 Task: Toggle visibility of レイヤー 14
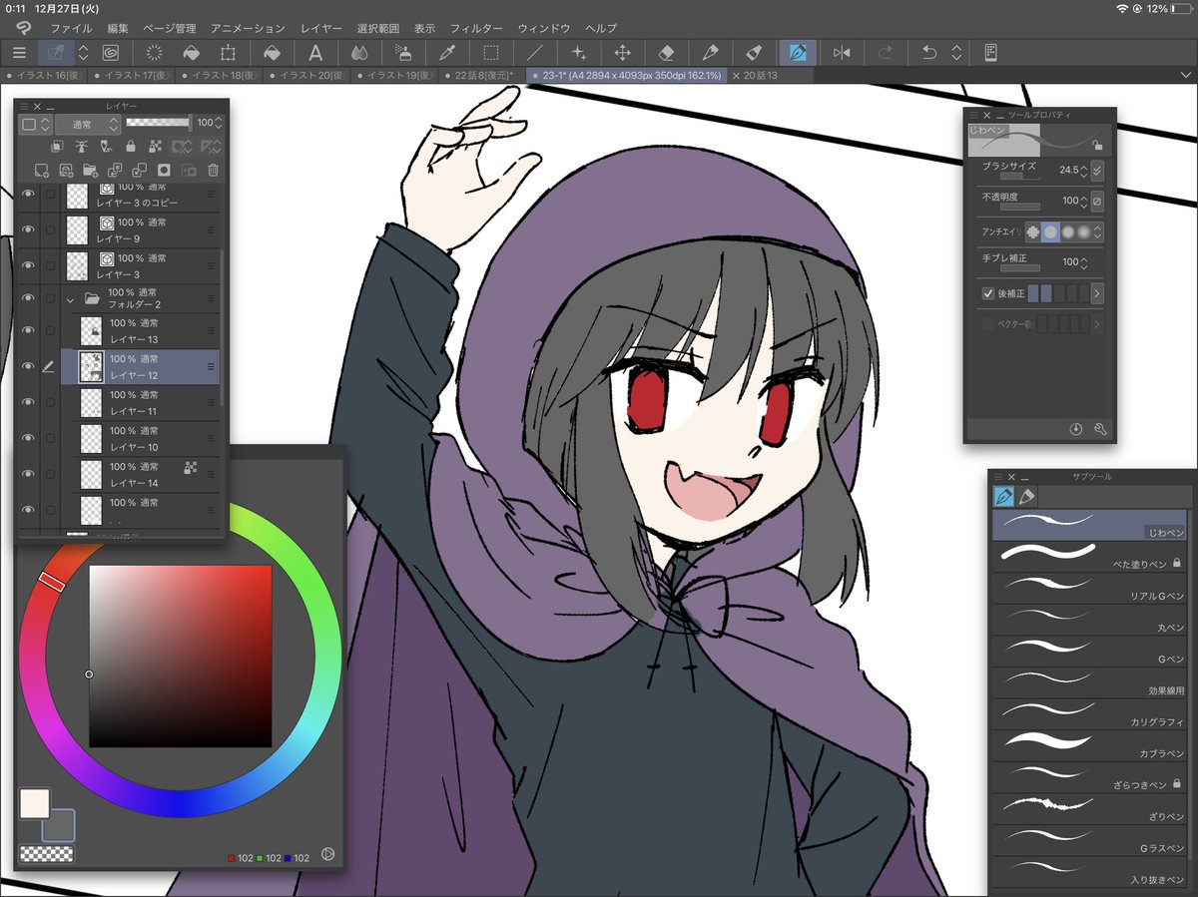[28, 474]
